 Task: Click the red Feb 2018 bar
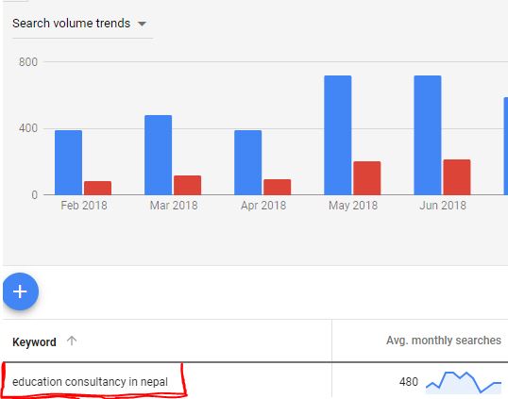coord(97,188)
